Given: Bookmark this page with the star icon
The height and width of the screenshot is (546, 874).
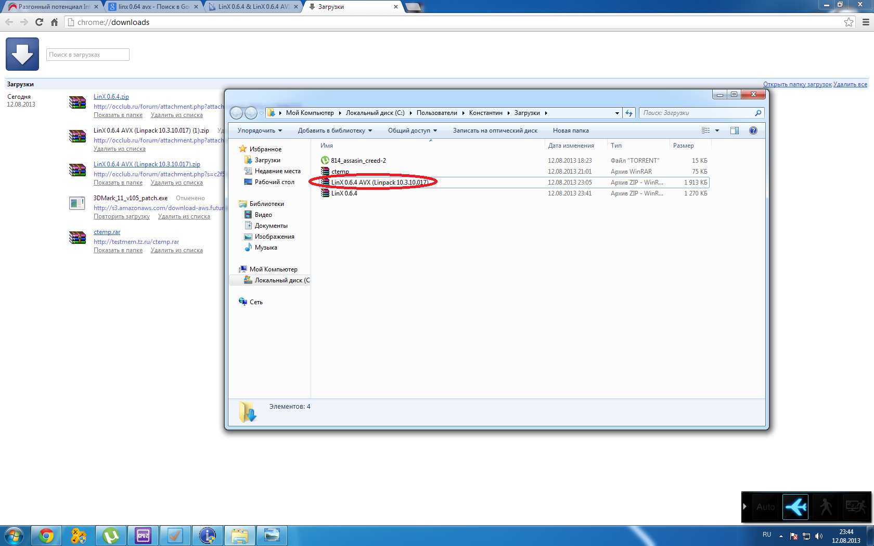Looking at the screenshot, I should click(x=849, y=22).
